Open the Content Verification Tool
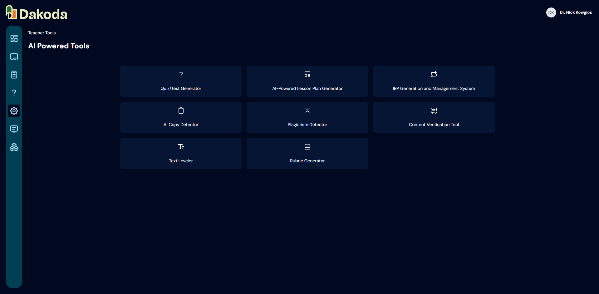Viewport: 599px width, 294px height. (x=434, y=117)
